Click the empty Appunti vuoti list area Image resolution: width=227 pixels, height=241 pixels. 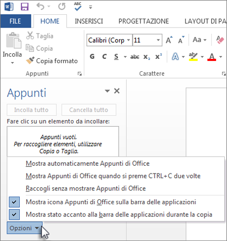(x=63, y=142)
